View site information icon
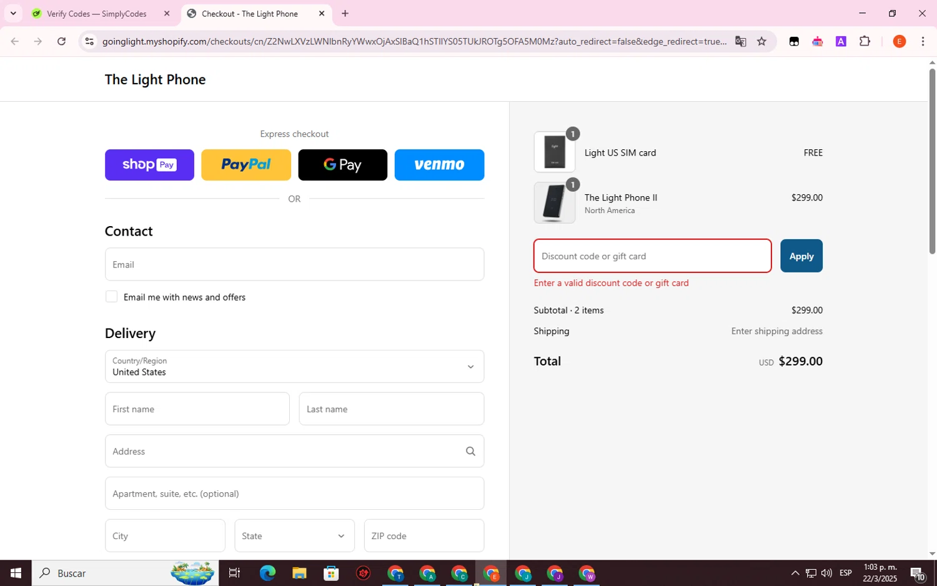 click(89, 41)
